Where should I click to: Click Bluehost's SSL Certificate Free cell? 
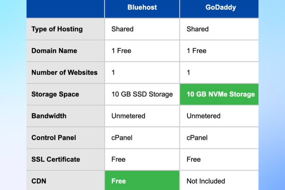pyautogui.click(x=142, y=160)
